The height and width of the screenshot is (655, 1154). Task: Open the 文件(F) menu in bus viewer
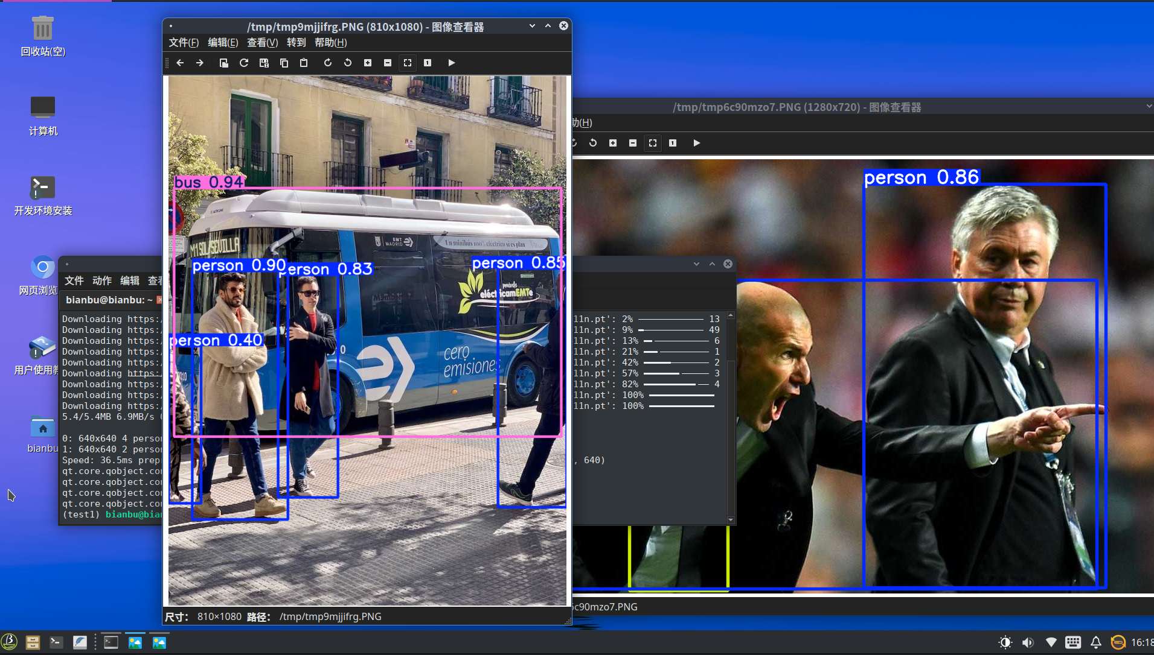[184, 42]
